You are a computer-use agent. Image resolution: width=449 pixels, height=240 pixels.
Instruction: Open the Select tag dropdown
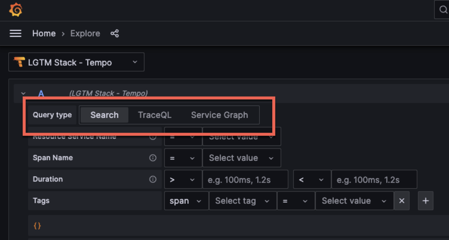(x=242, y=201)
